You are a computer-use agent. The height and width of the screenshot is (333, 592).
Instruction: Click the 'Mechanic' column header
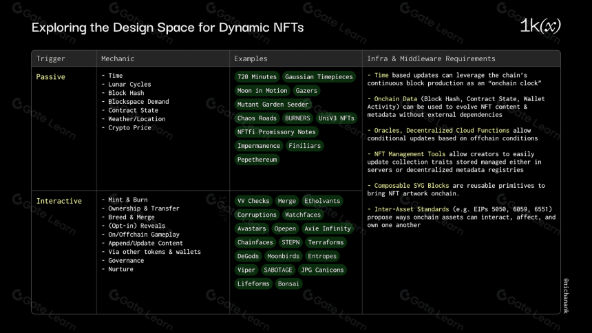tap(118, 58)
